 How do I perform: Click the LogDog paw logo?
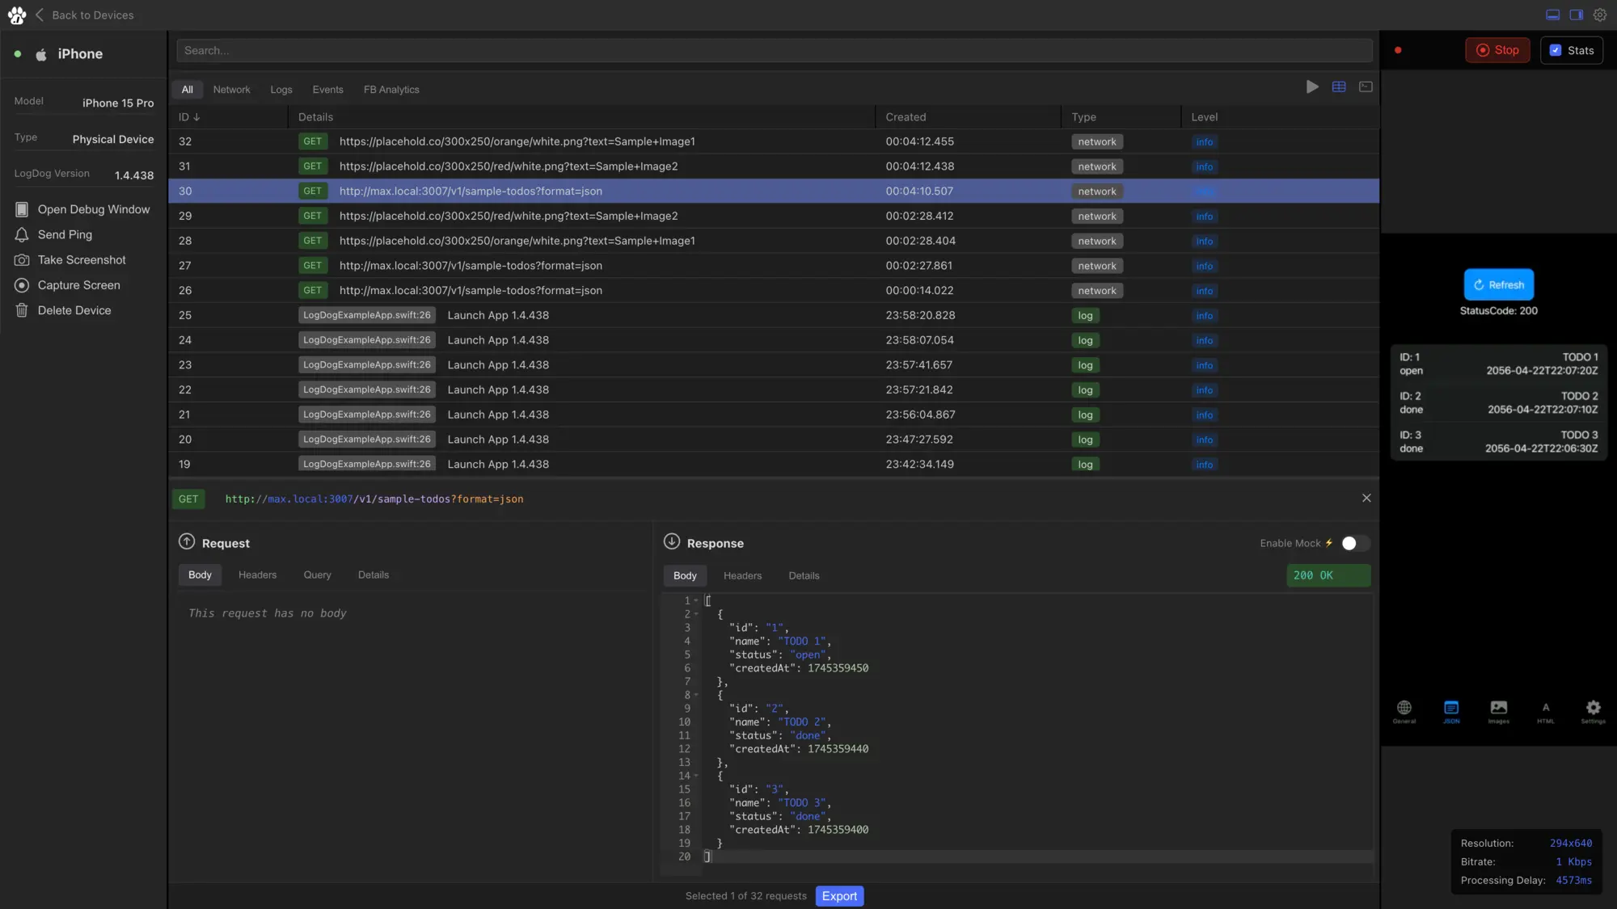coord(17,15)
